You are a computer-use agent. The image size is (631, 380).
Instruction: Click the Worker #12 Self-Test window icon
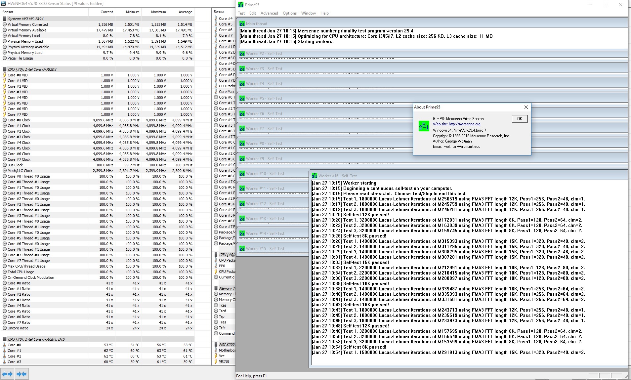[242, 204]
